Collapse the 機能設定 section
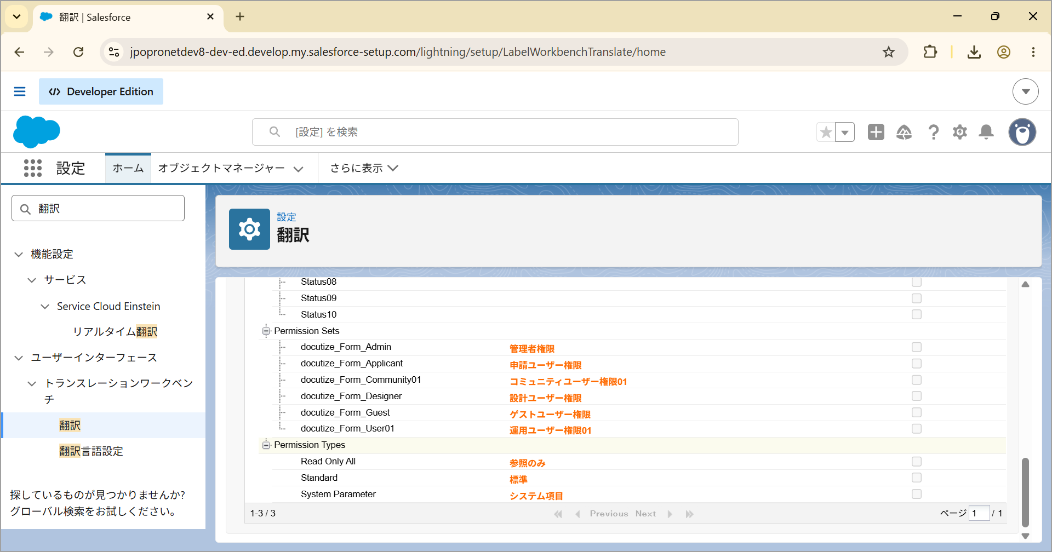The height and width of the screenshot is (552, 1052). coord(19,254)
